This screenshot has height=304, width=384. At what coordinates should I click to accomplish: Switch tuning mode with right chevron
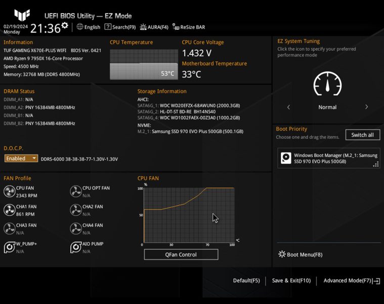point(366,107)
